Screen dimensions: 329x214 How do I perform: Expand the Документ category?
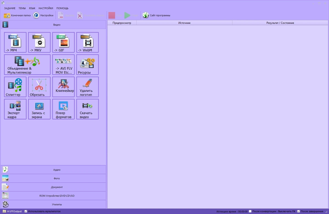(53, 187)
